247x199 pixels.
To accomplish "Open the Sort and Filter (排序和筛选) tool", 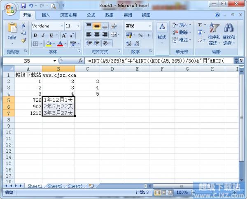I will 214,34.
